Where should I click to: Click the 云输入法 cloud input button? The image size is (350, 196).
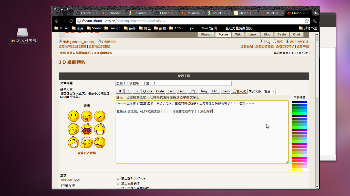(x=239, y=91)
